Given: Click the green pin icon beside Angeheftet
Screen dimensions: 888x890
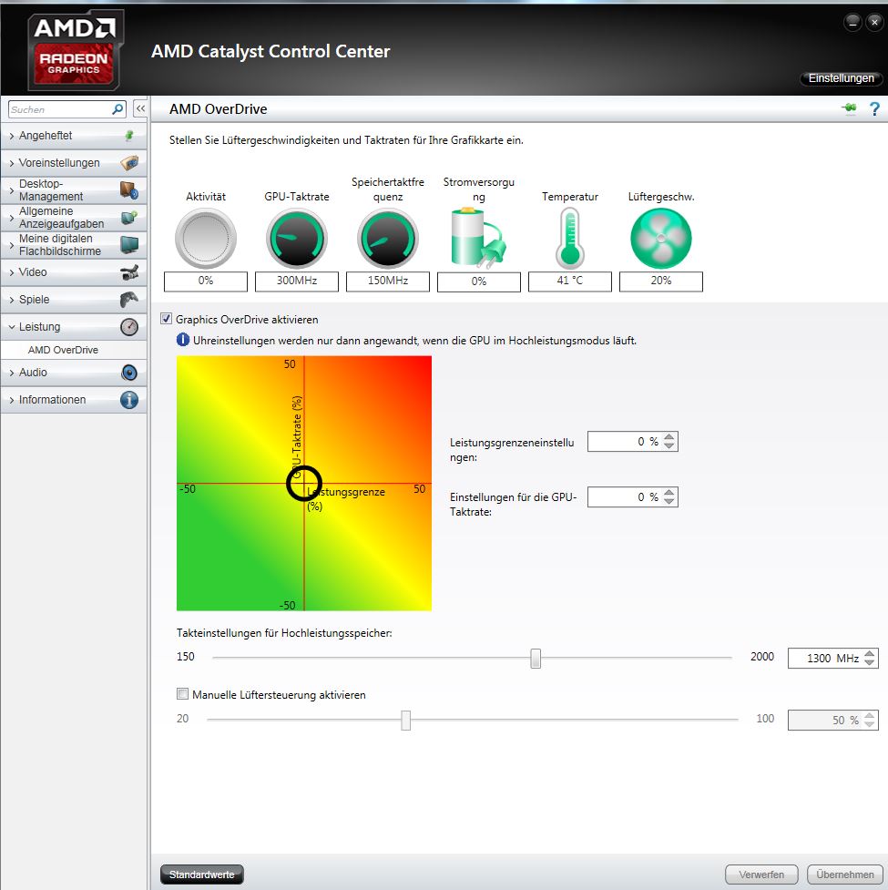Looking at the screenshot, I should coord(129,136).
